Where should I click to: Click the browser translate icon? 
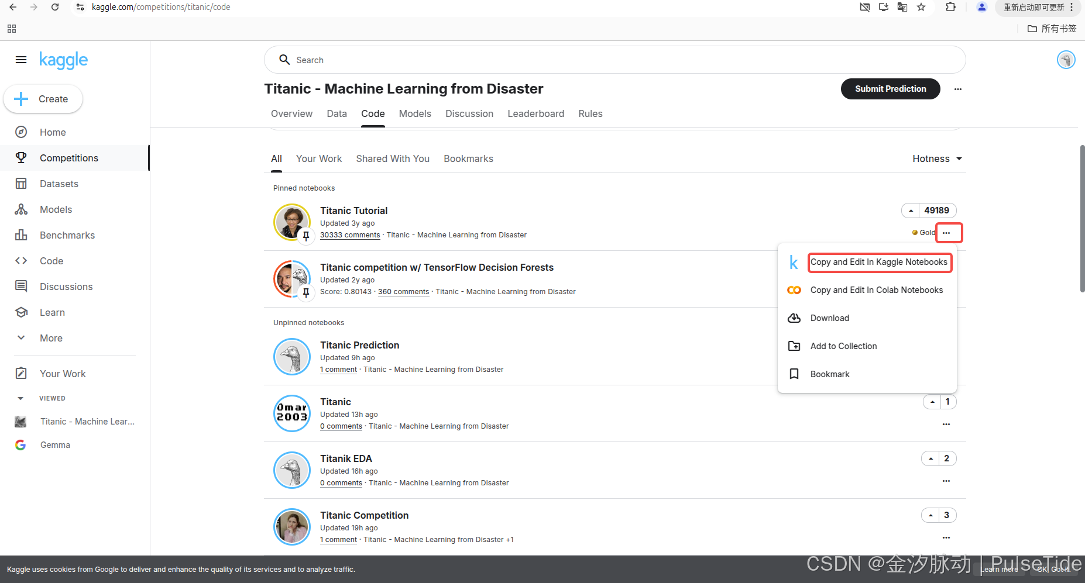coord(902,7)
